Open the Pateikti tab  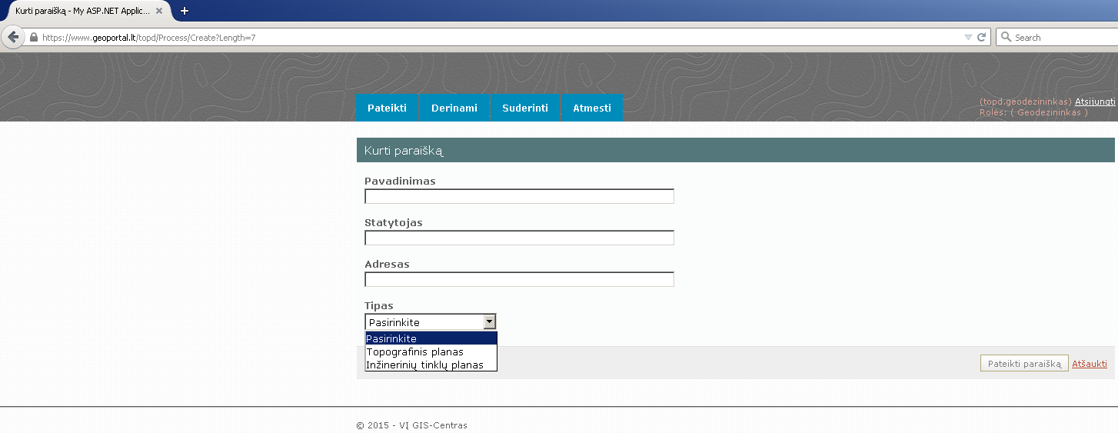point(387,108)
